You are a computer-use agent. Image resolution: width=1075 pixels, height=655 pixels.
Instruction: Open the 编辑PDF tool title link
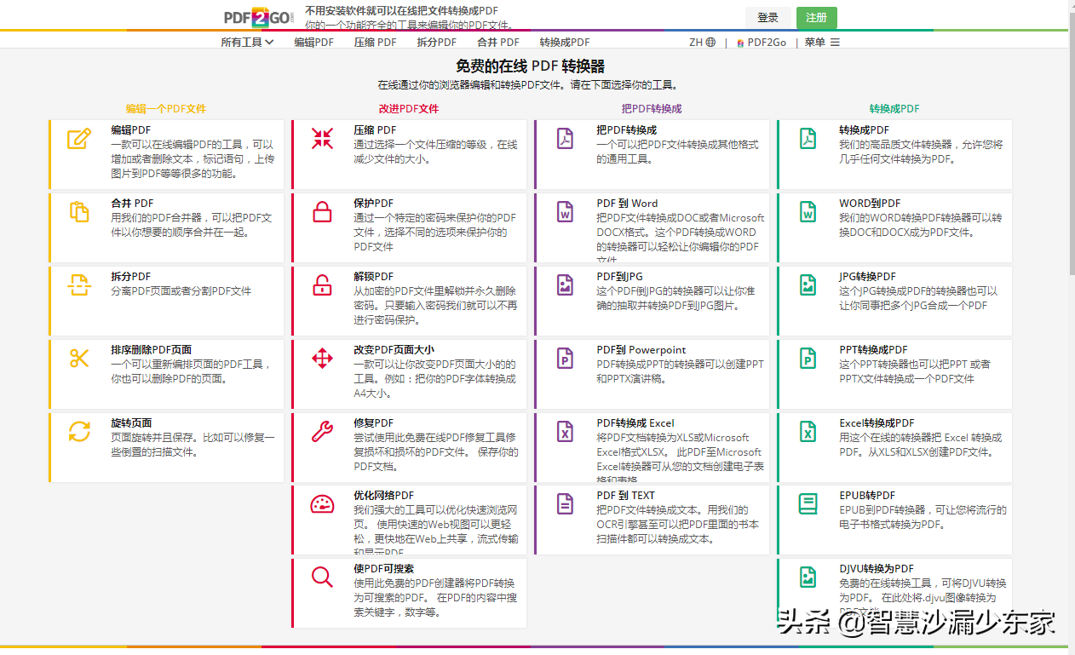pos(130,130)
